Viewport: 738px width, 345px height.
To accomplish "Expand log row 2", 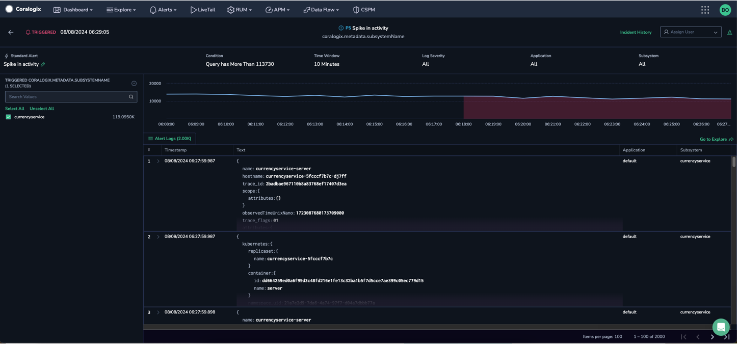I will point(158,237).
